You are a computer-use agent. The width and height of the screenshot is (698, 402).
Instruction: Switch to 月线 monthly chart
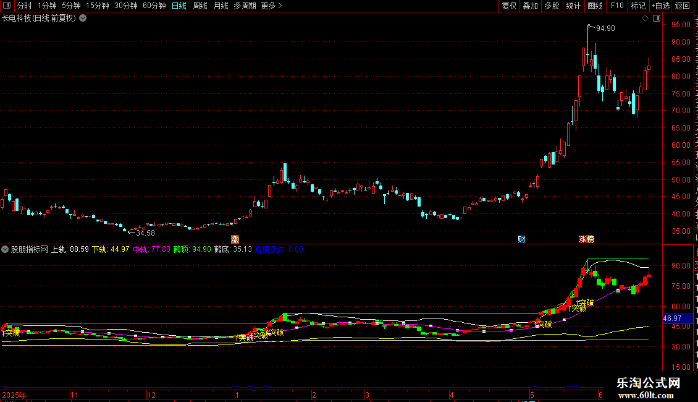221,6
